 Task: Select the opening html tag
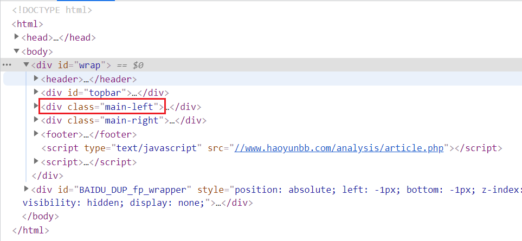point(27,24)
